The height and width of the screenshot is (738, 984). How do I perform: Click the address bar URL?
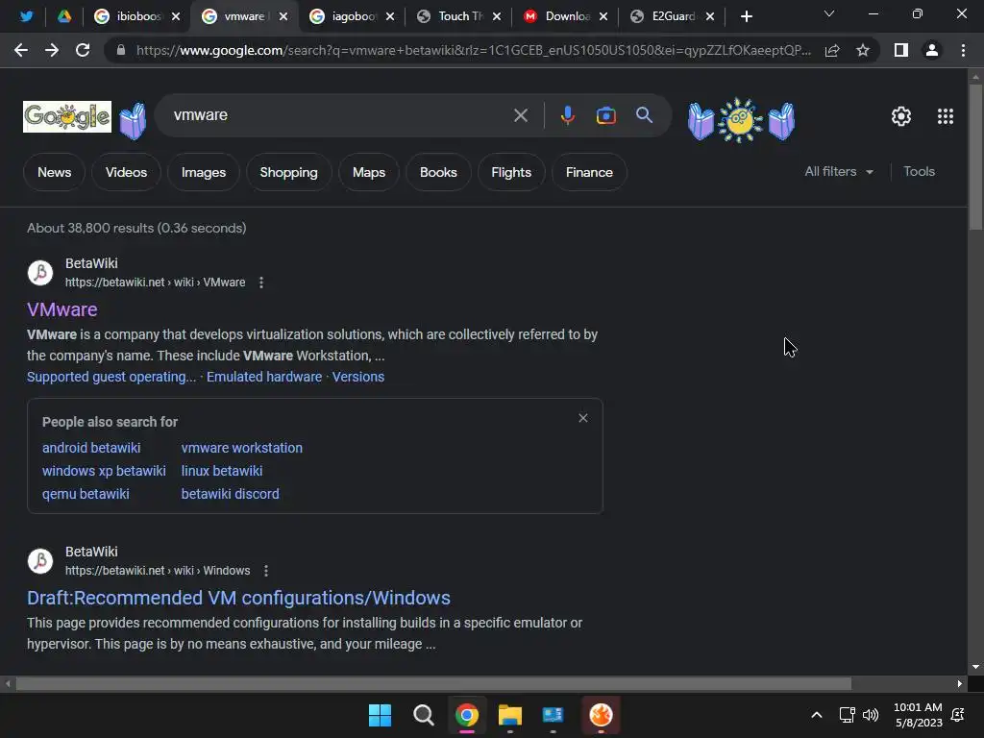[x=473, y=50]
